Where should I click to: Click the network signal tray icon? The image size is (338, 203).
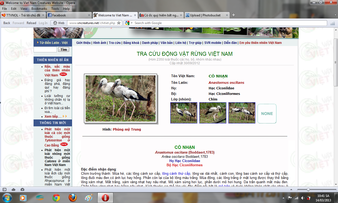tap(296, 198)
